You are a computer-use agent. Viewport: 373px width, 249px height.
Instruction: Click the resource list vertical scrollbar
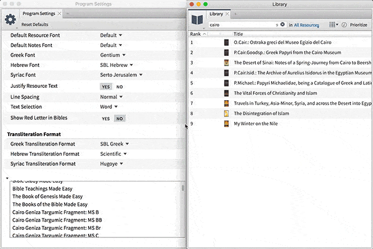(x=182, y=188)
